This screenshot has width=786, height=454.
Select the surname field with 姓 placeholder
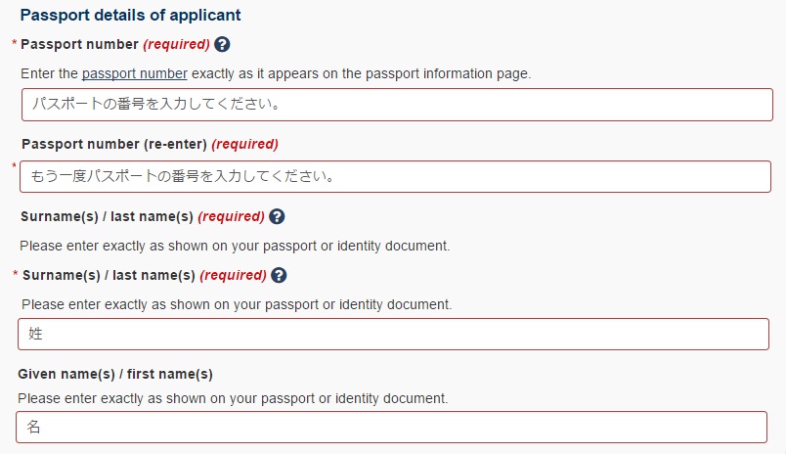point(393,334)
